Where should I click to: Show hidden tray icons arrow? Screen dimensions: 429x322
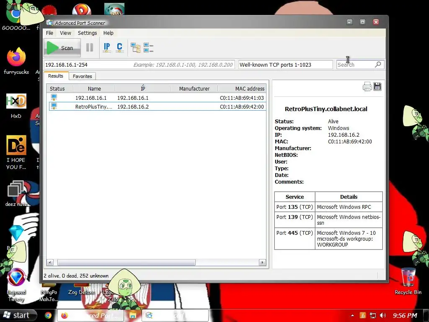[352, 315]
